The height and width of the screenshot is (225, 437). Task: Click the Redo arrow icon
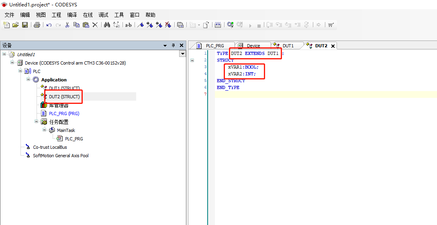[58, 25]
